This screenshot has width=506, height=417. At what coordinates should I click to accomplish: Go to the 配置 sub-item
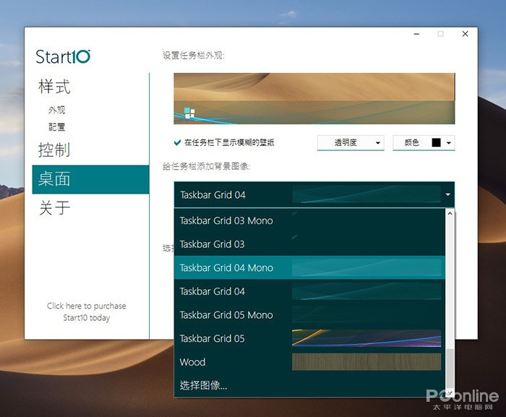pyautogui.click(x=56, y=126)
